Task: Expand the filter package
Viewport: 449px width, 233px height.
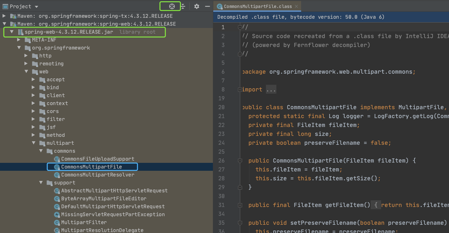Action: point(34,119)
